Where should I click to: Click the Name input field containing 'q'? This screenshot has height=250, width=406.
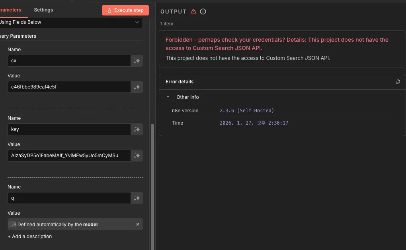[x=69, y=198]
